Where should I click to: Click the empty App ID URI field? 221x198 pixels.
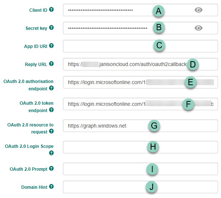[x=110, y=46]
